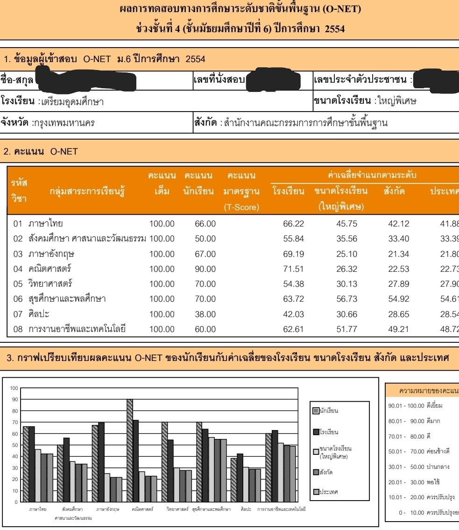
Task: Select province value 'กรุงเทพมหานคร'
Action: 64,123
